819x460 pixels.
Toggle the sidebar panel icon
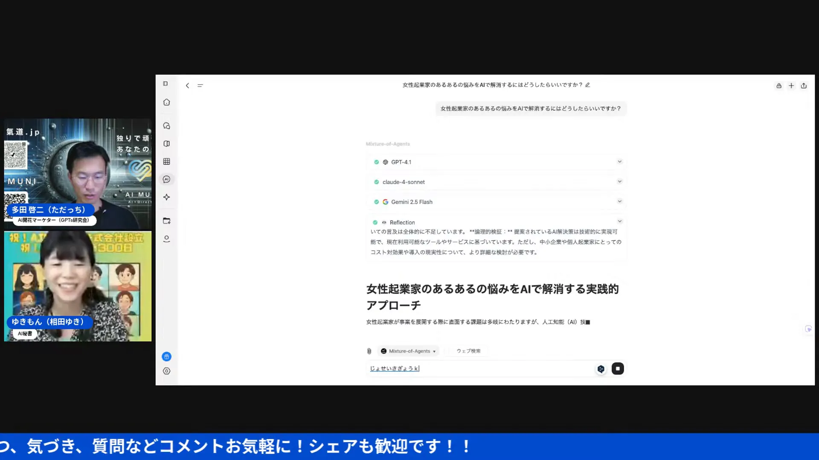(x=166, y=83)
